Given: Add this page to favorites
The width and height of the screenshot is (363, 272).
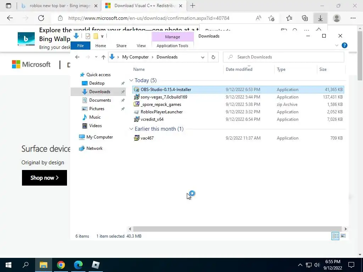Looking at the screenshot, I should coord(271,18).
